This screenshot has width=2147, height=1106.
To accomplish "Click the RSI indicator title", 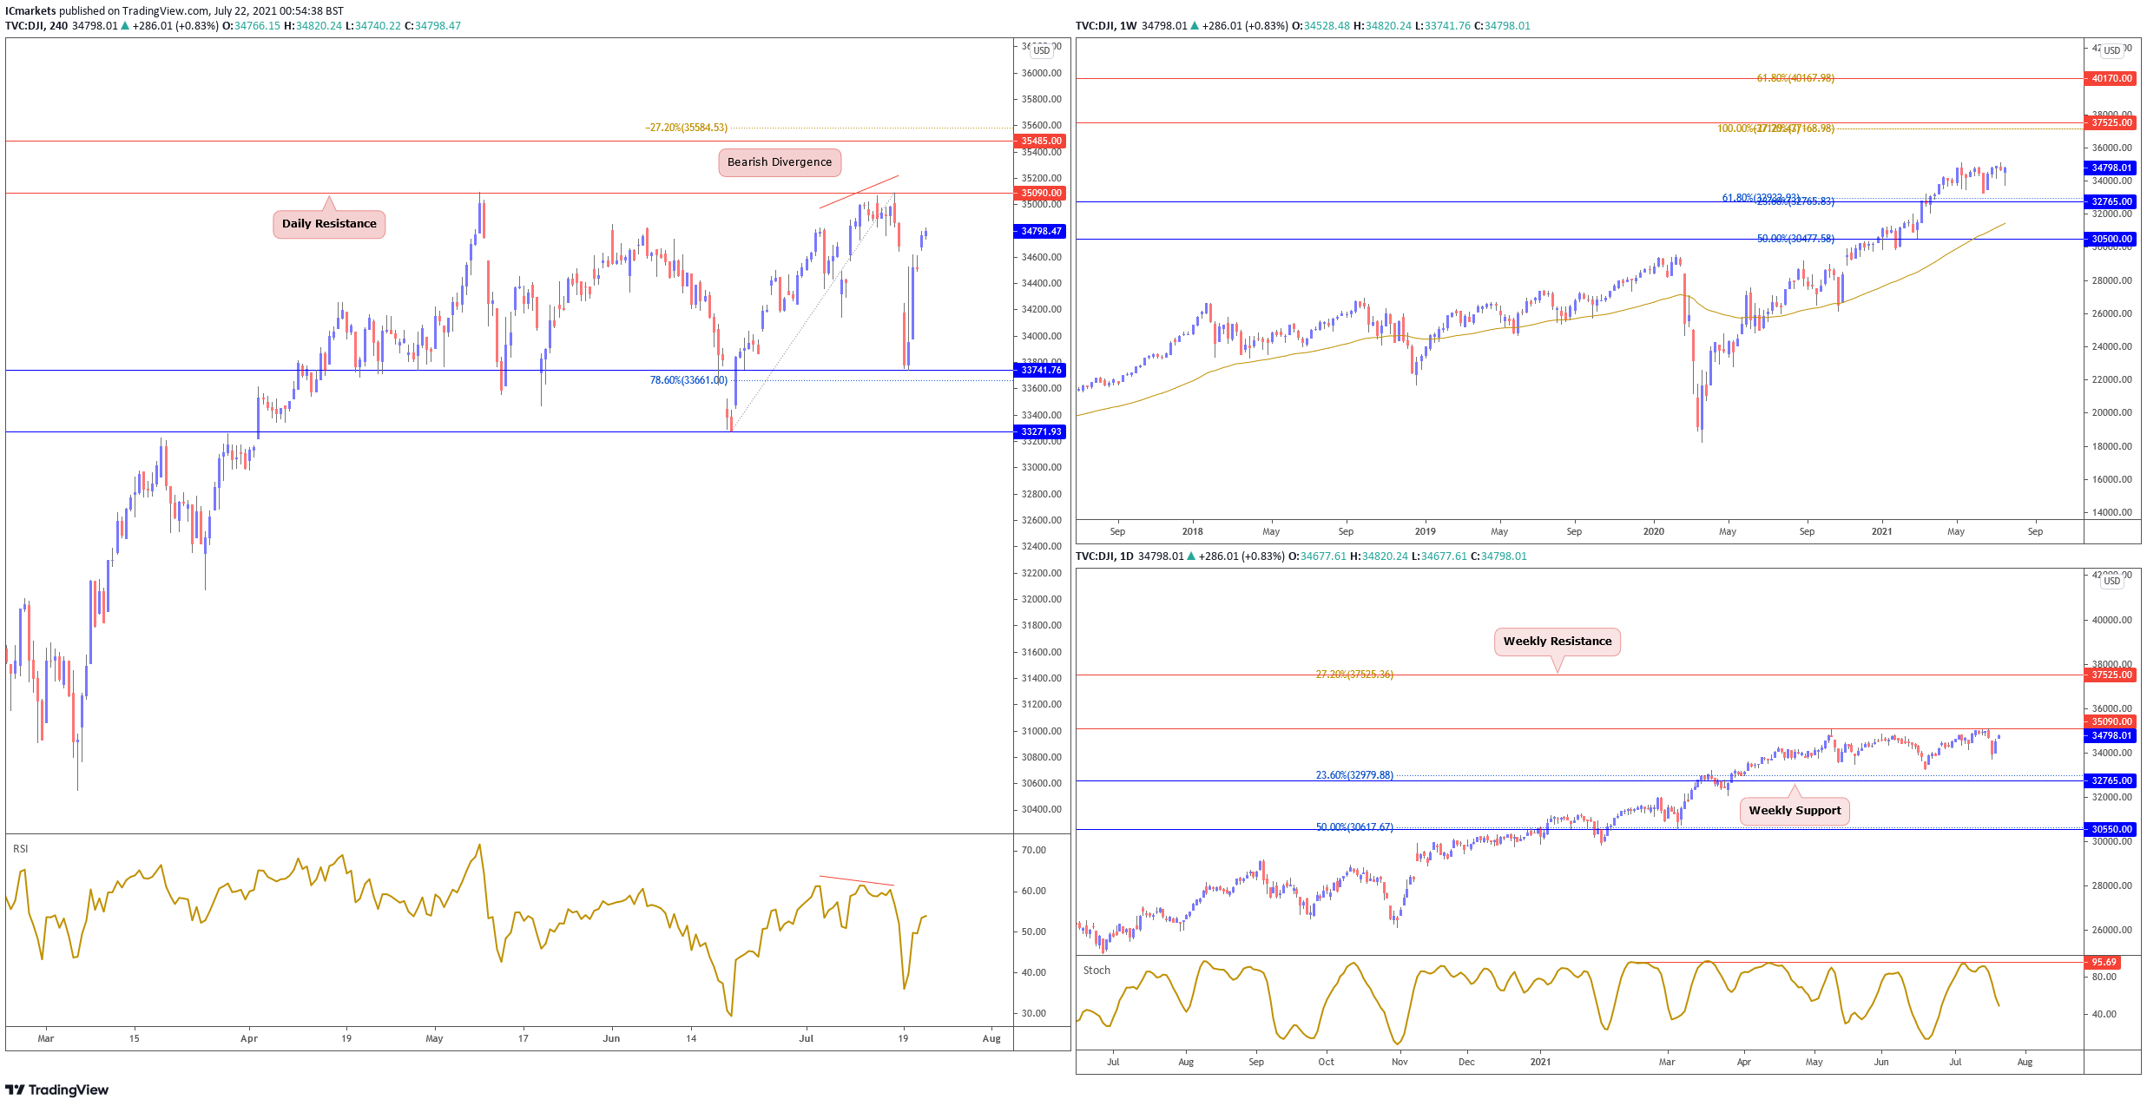I will (x=20, y=849).
